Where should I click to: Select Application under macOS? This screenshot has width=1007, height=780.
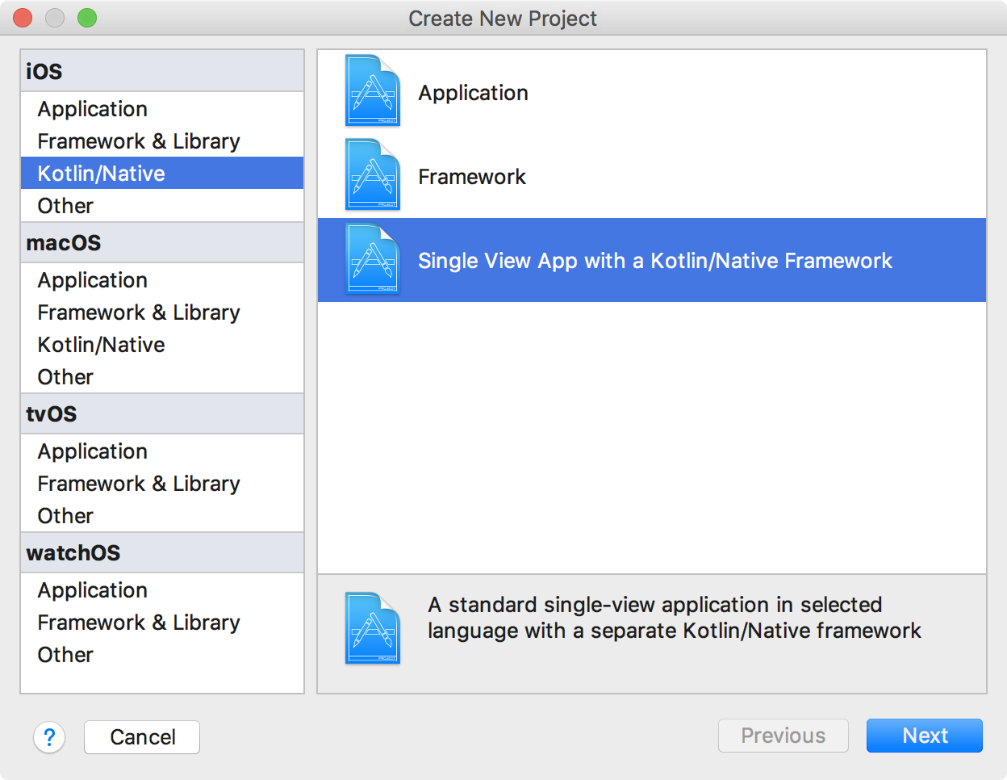pos(162,279)
